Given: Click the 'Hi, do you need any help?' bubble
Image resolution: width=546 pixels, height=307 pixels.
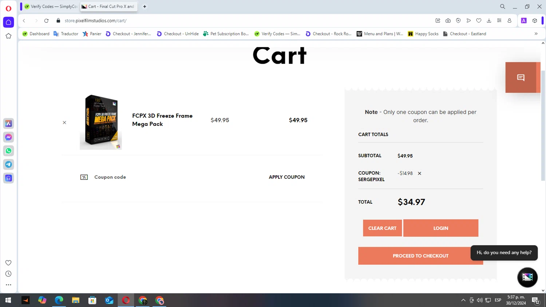Looking at the screenshot, I should click(x=504, y=253).
